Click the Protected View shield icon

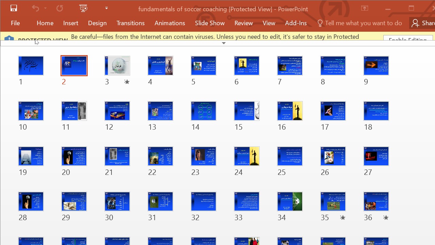pyautogui.click(x=9, y=38)
